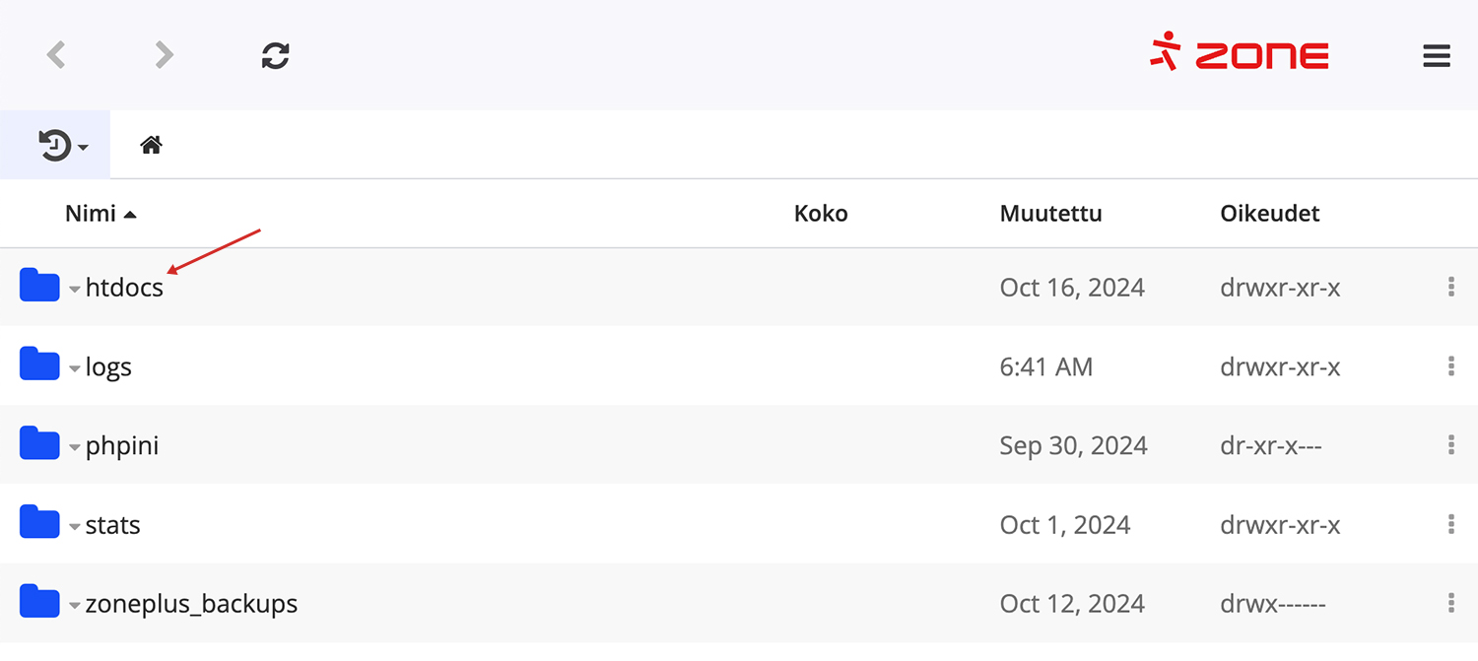Click the back navigation arrow
The height and width of the screenshot is (661, 1478).
pyautogui.click(x=56, y=55)
